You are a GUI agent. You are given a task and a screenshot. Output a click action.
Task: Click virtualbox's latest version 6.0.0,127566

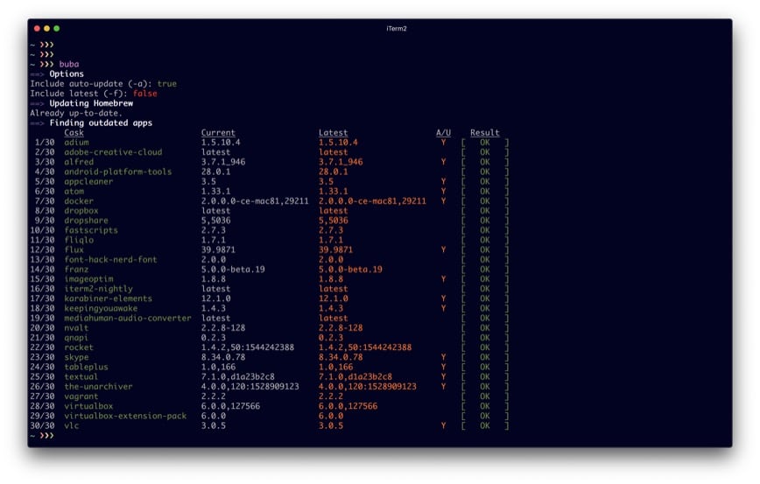348,406
